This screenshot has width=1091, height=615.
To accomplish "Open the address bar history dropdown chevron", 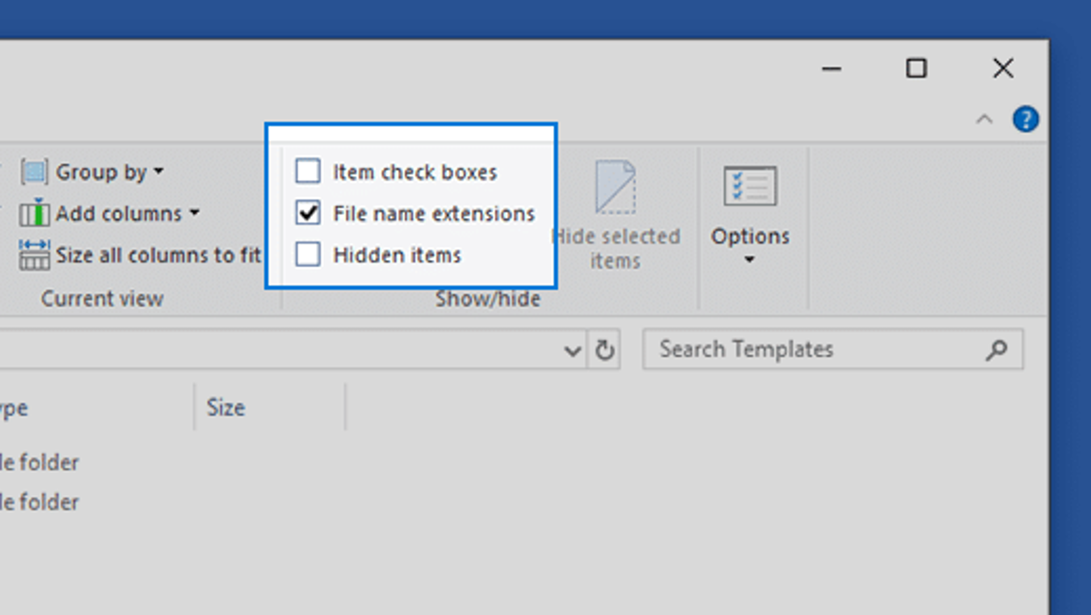I will (x=572, y=350).
